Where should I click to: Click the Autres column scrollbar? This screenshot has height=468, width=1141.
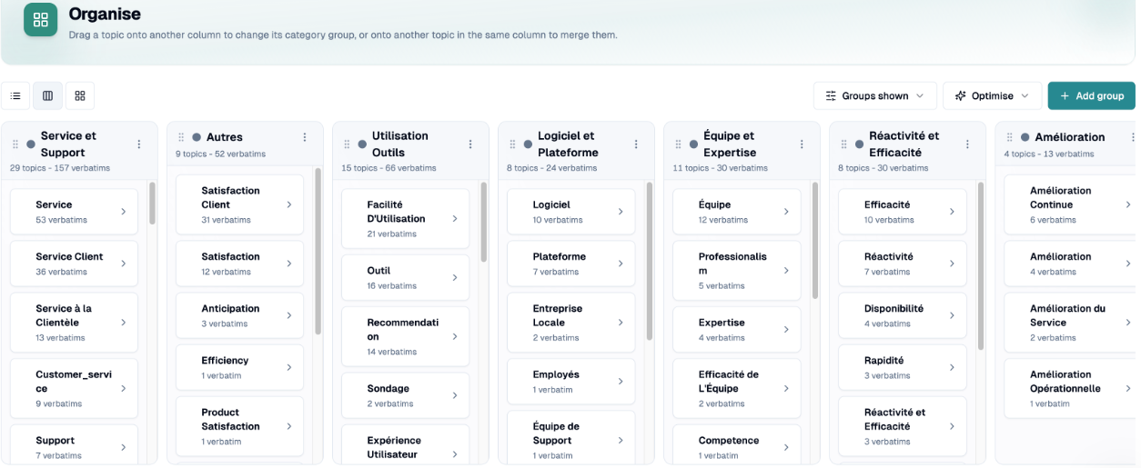coord(318,252)
